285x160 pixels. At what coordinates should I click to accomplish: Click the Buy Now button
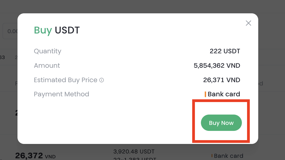pos(221,123)
